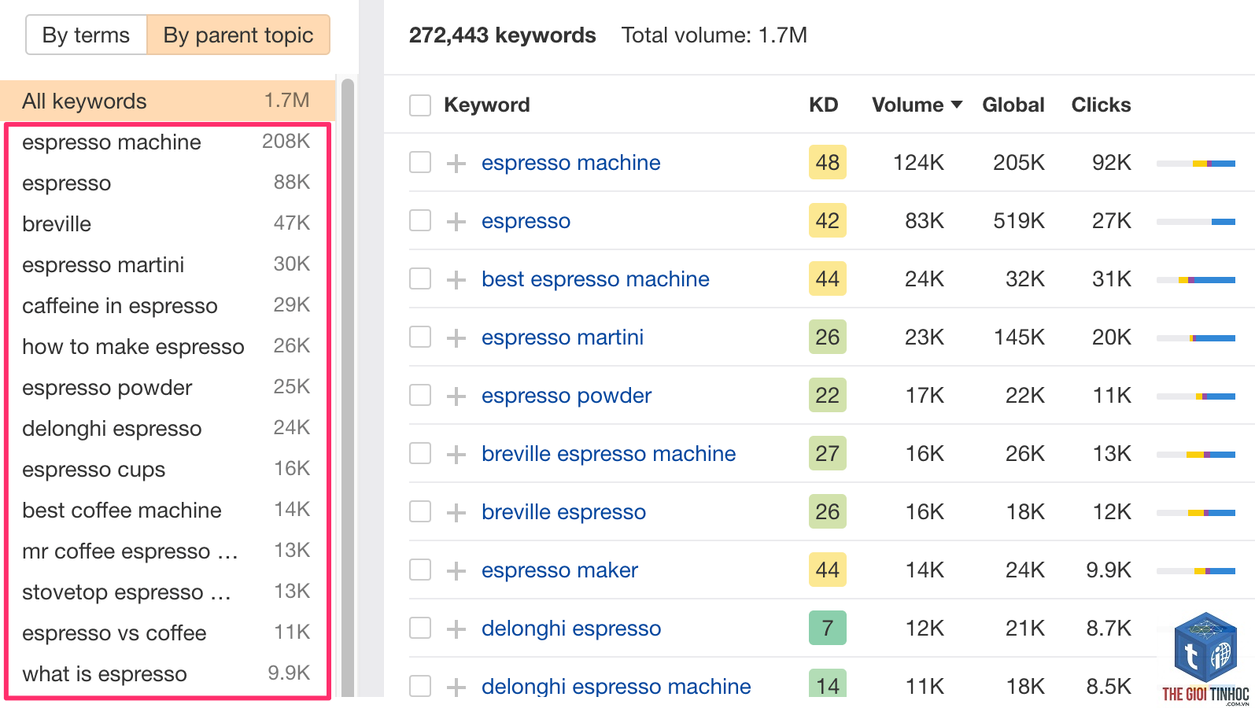Click plus icon next to espresso machine keyword
This screenshot has width=1255, height=708.
pos(456,163)
